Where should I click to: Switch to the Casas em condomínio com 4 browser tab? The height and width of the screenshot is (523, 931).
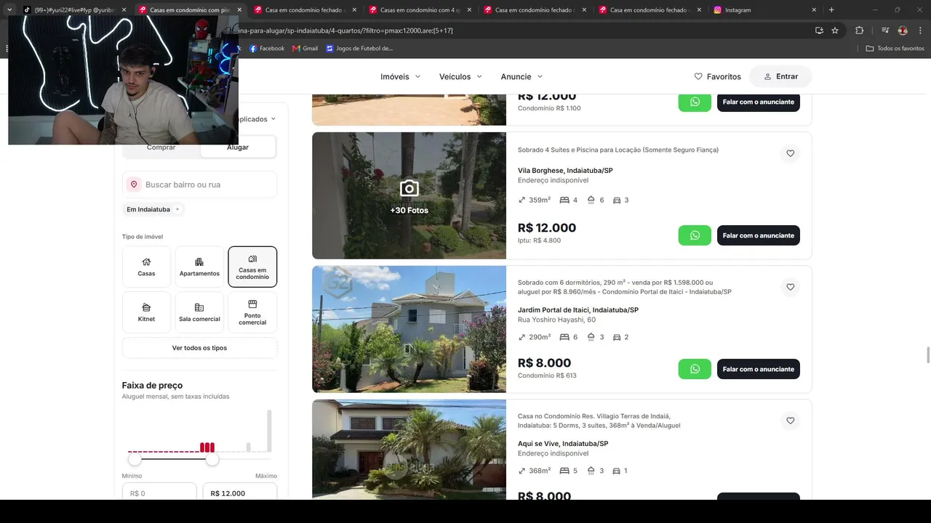pyautogui.click(x=418, y=10)
